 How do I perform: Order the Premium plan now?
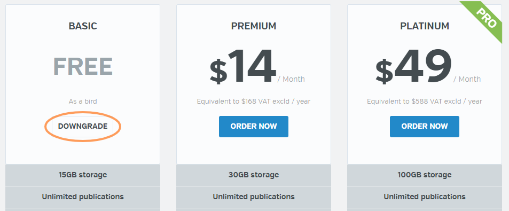(254, 126)
